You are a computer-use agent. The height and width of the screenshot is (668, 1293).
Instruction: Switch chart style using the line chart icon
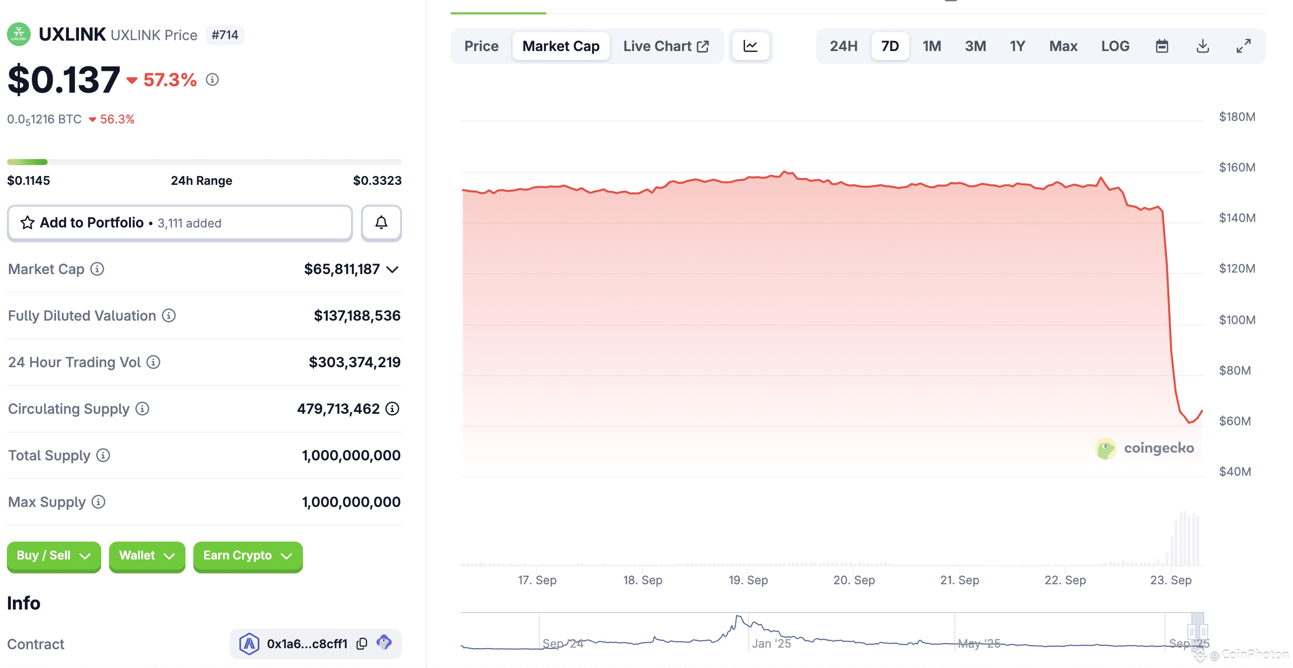point(751,46)
